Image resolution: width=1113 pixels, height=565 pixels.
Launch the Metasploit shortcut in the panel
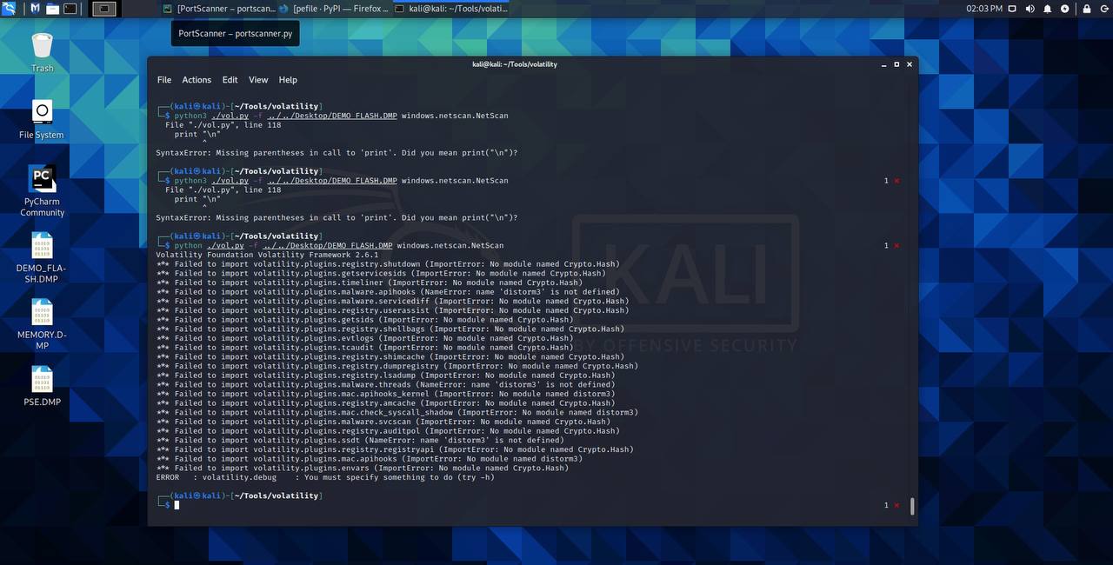tap(35, 9)
